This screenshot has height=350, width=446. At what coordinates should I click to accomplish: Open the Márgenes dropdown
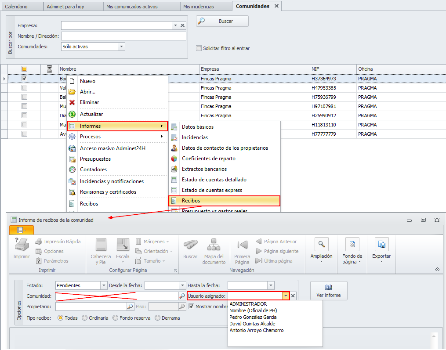152,242
